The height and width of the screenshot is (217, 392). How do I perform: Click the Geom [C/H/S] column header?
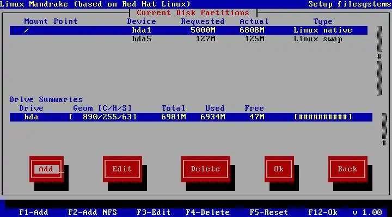tap(102, 108)
